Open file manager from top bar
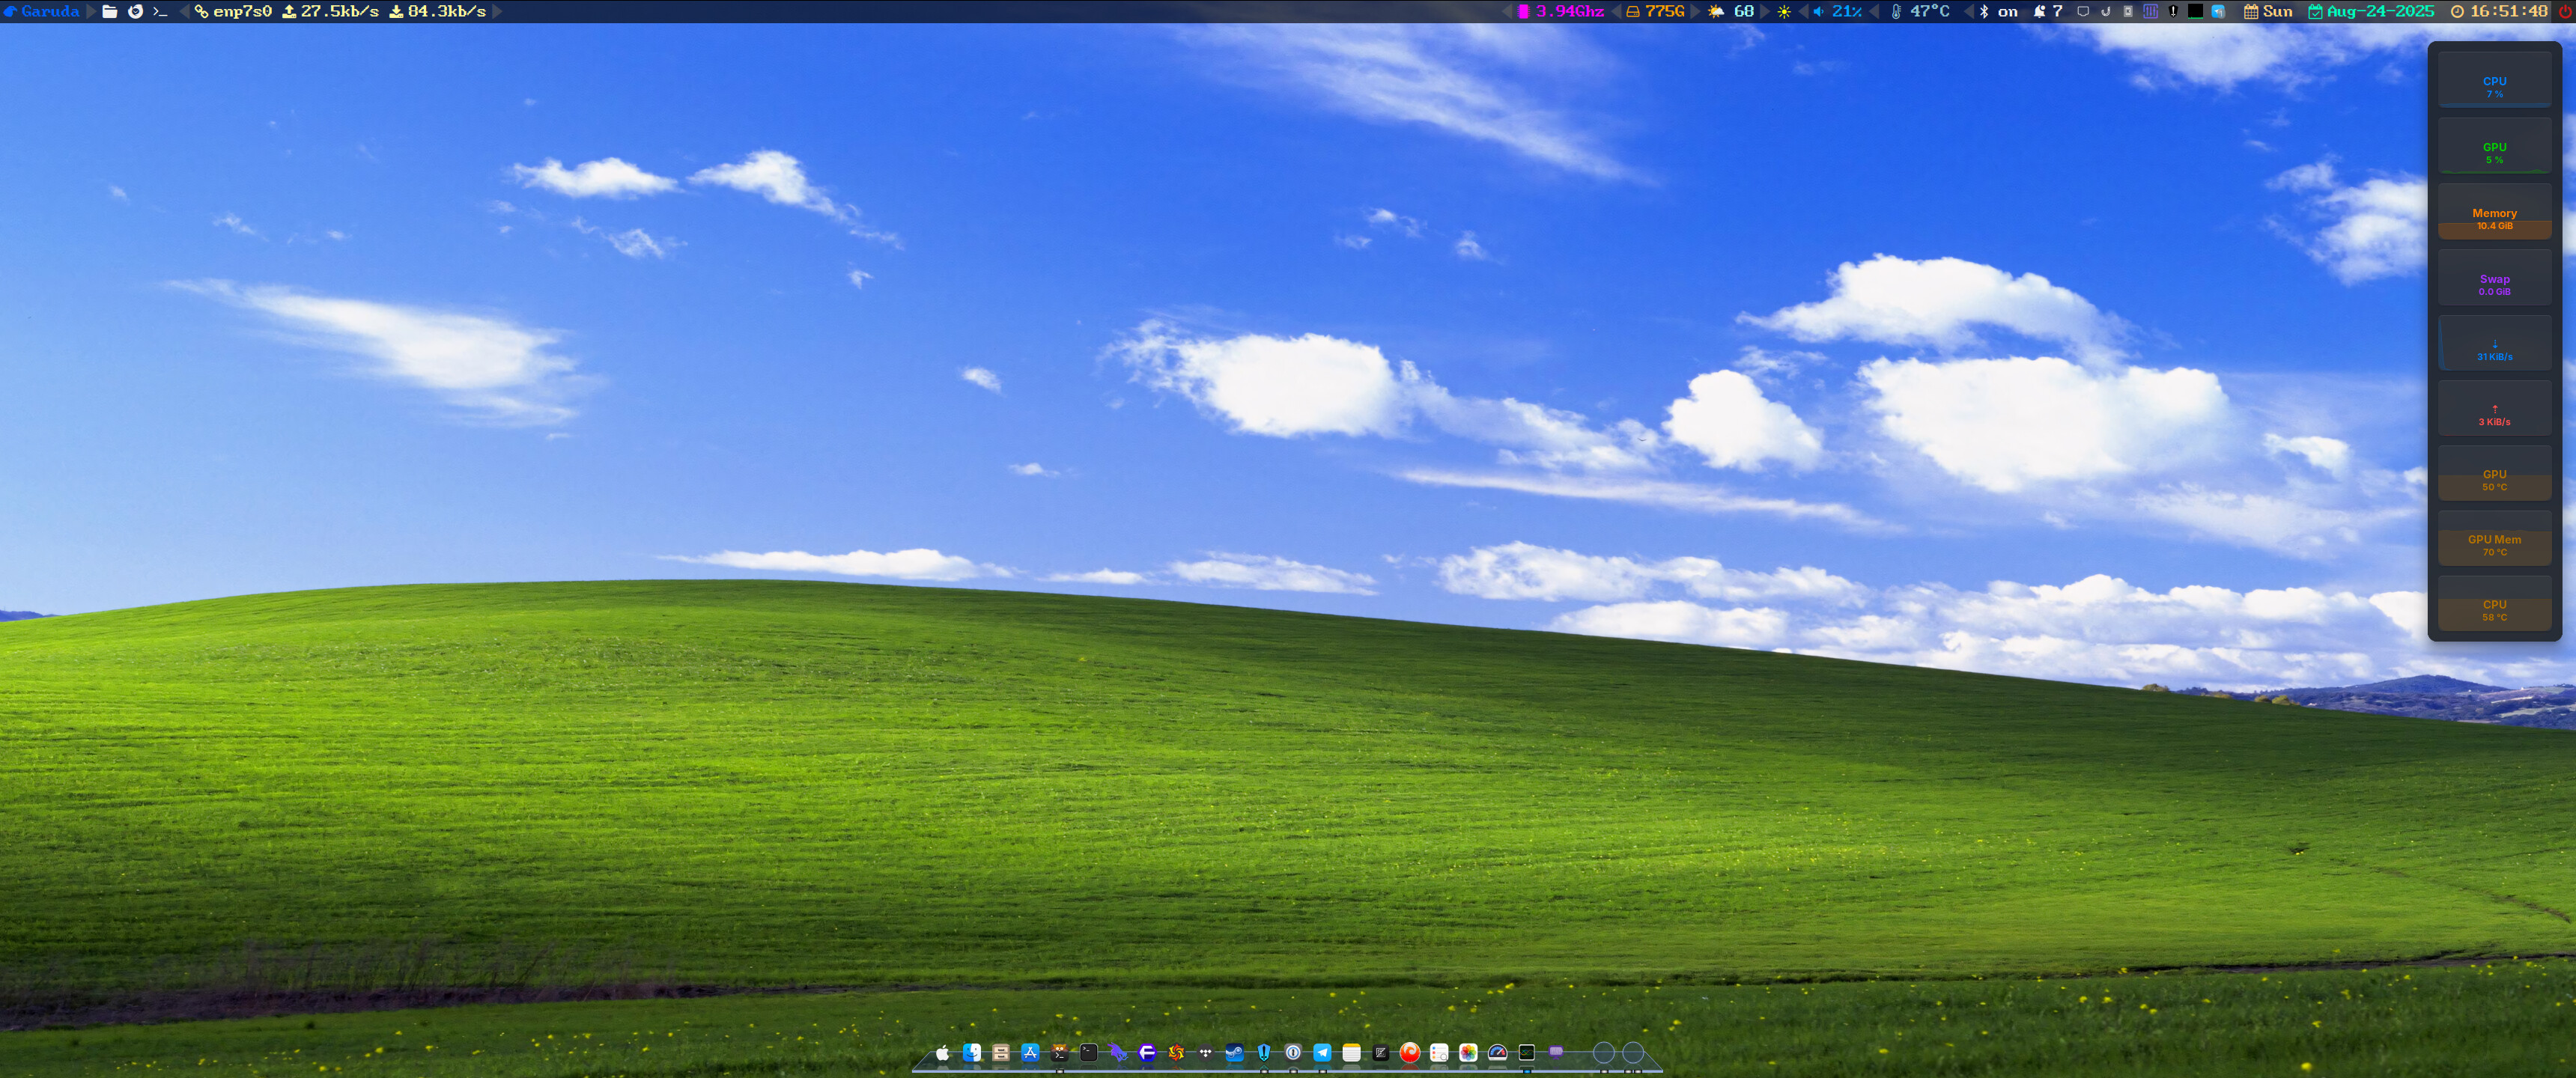Image resolution: width=2576 pixels, height=1078 pixels. [x=110, y=11]
